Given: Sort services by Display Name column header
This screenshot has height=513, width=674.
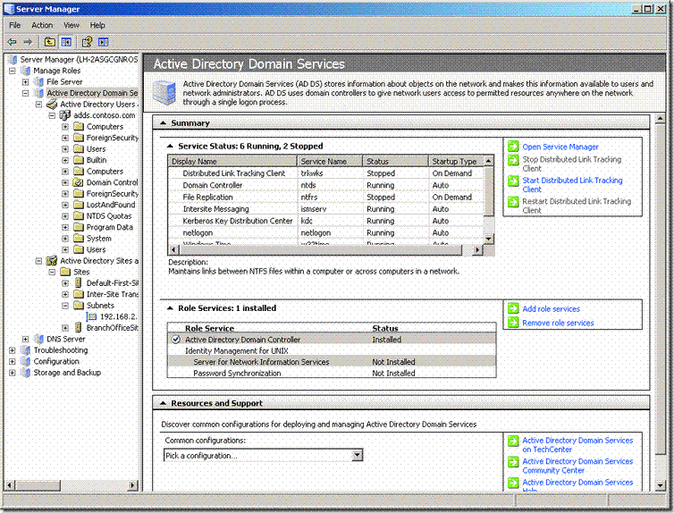Looking at the screenshot, I should coord(232,161).
